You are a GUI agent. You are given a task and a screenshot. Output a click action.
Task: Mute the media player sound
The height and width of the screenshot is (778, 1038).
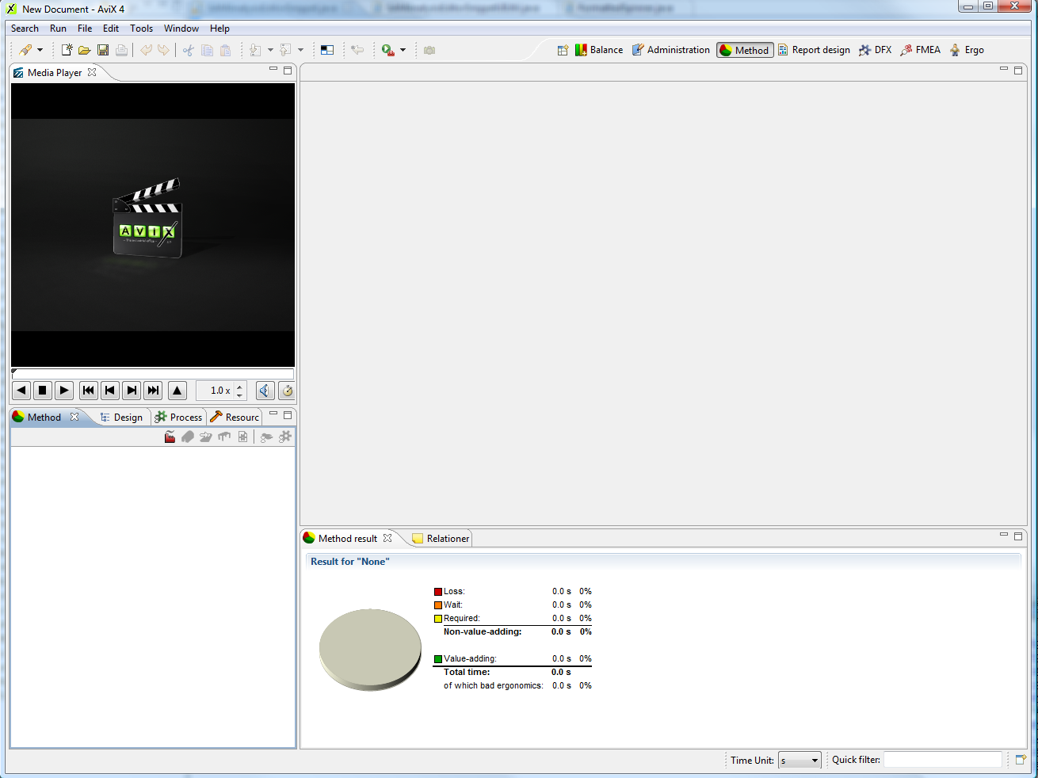(x=265, y=391)
